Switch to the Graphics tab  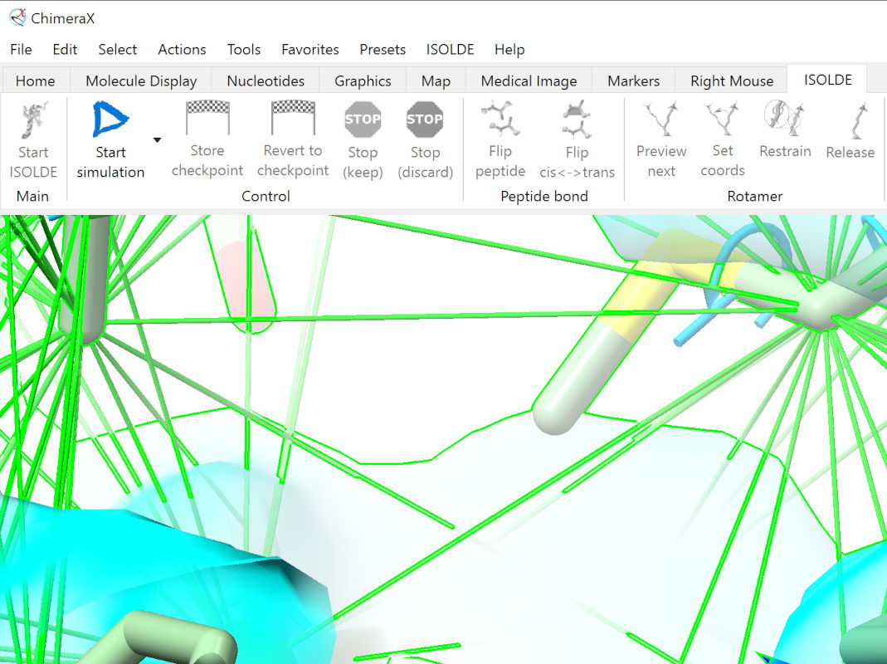[363, 81]
